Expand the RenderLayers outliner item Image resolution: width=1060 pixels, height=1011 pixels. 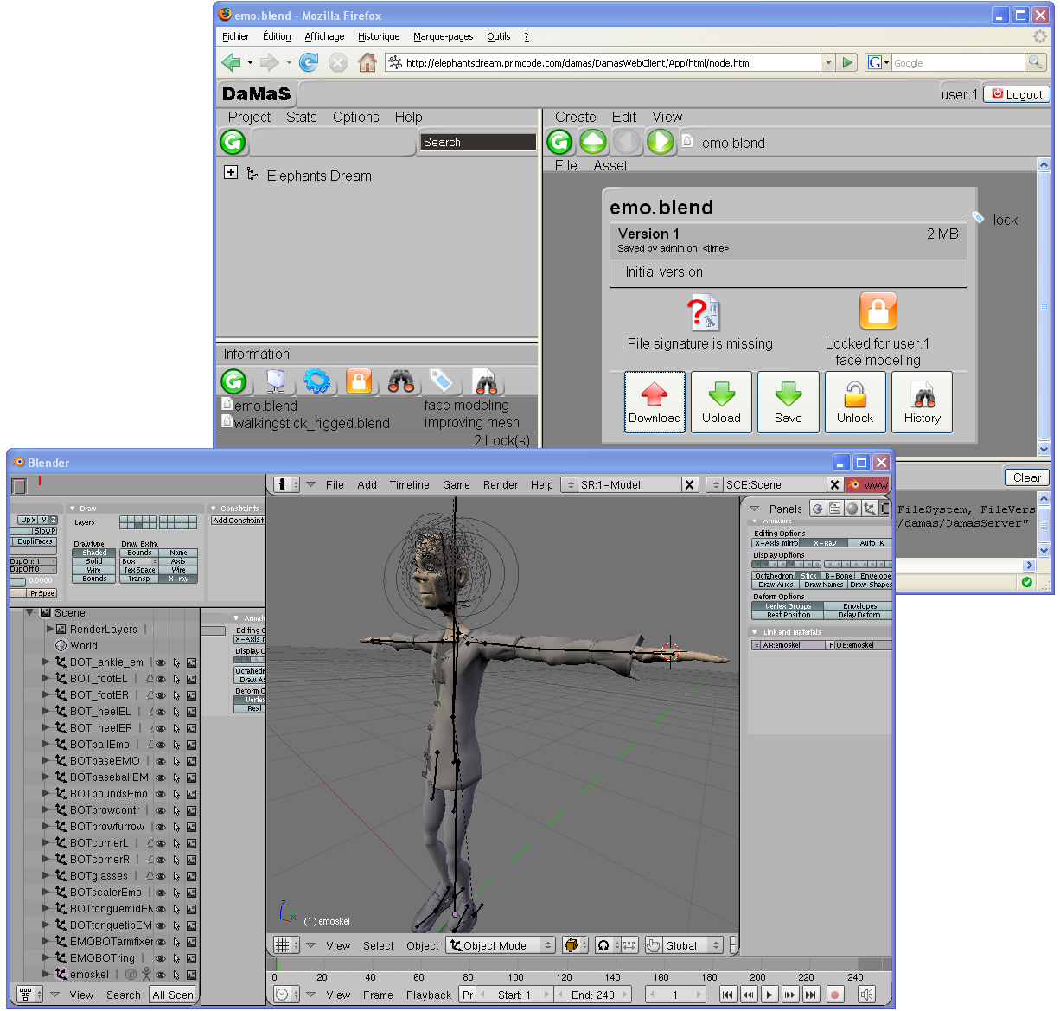click(x=50, y=629)
